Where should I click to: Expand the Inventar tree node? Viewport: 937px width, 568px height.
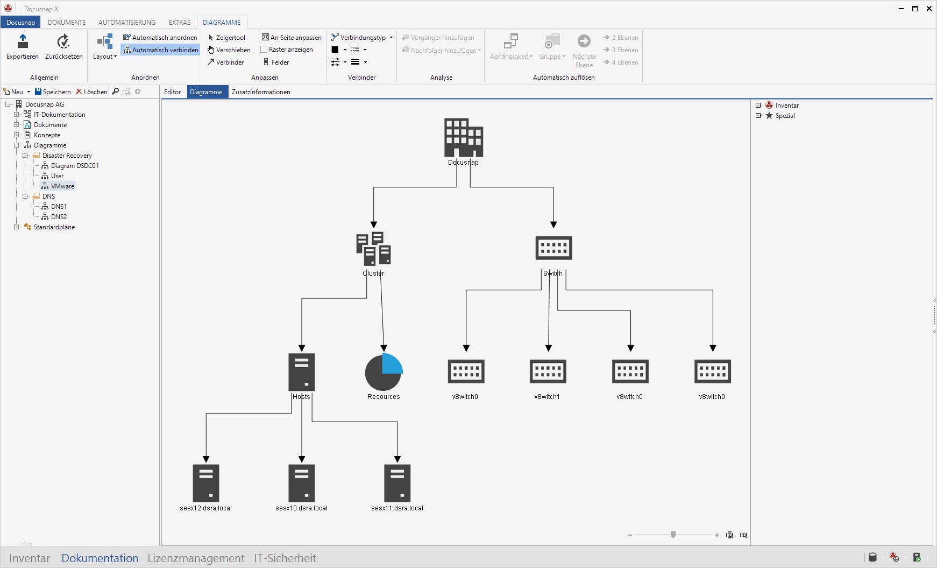click(x=758, y=106)
